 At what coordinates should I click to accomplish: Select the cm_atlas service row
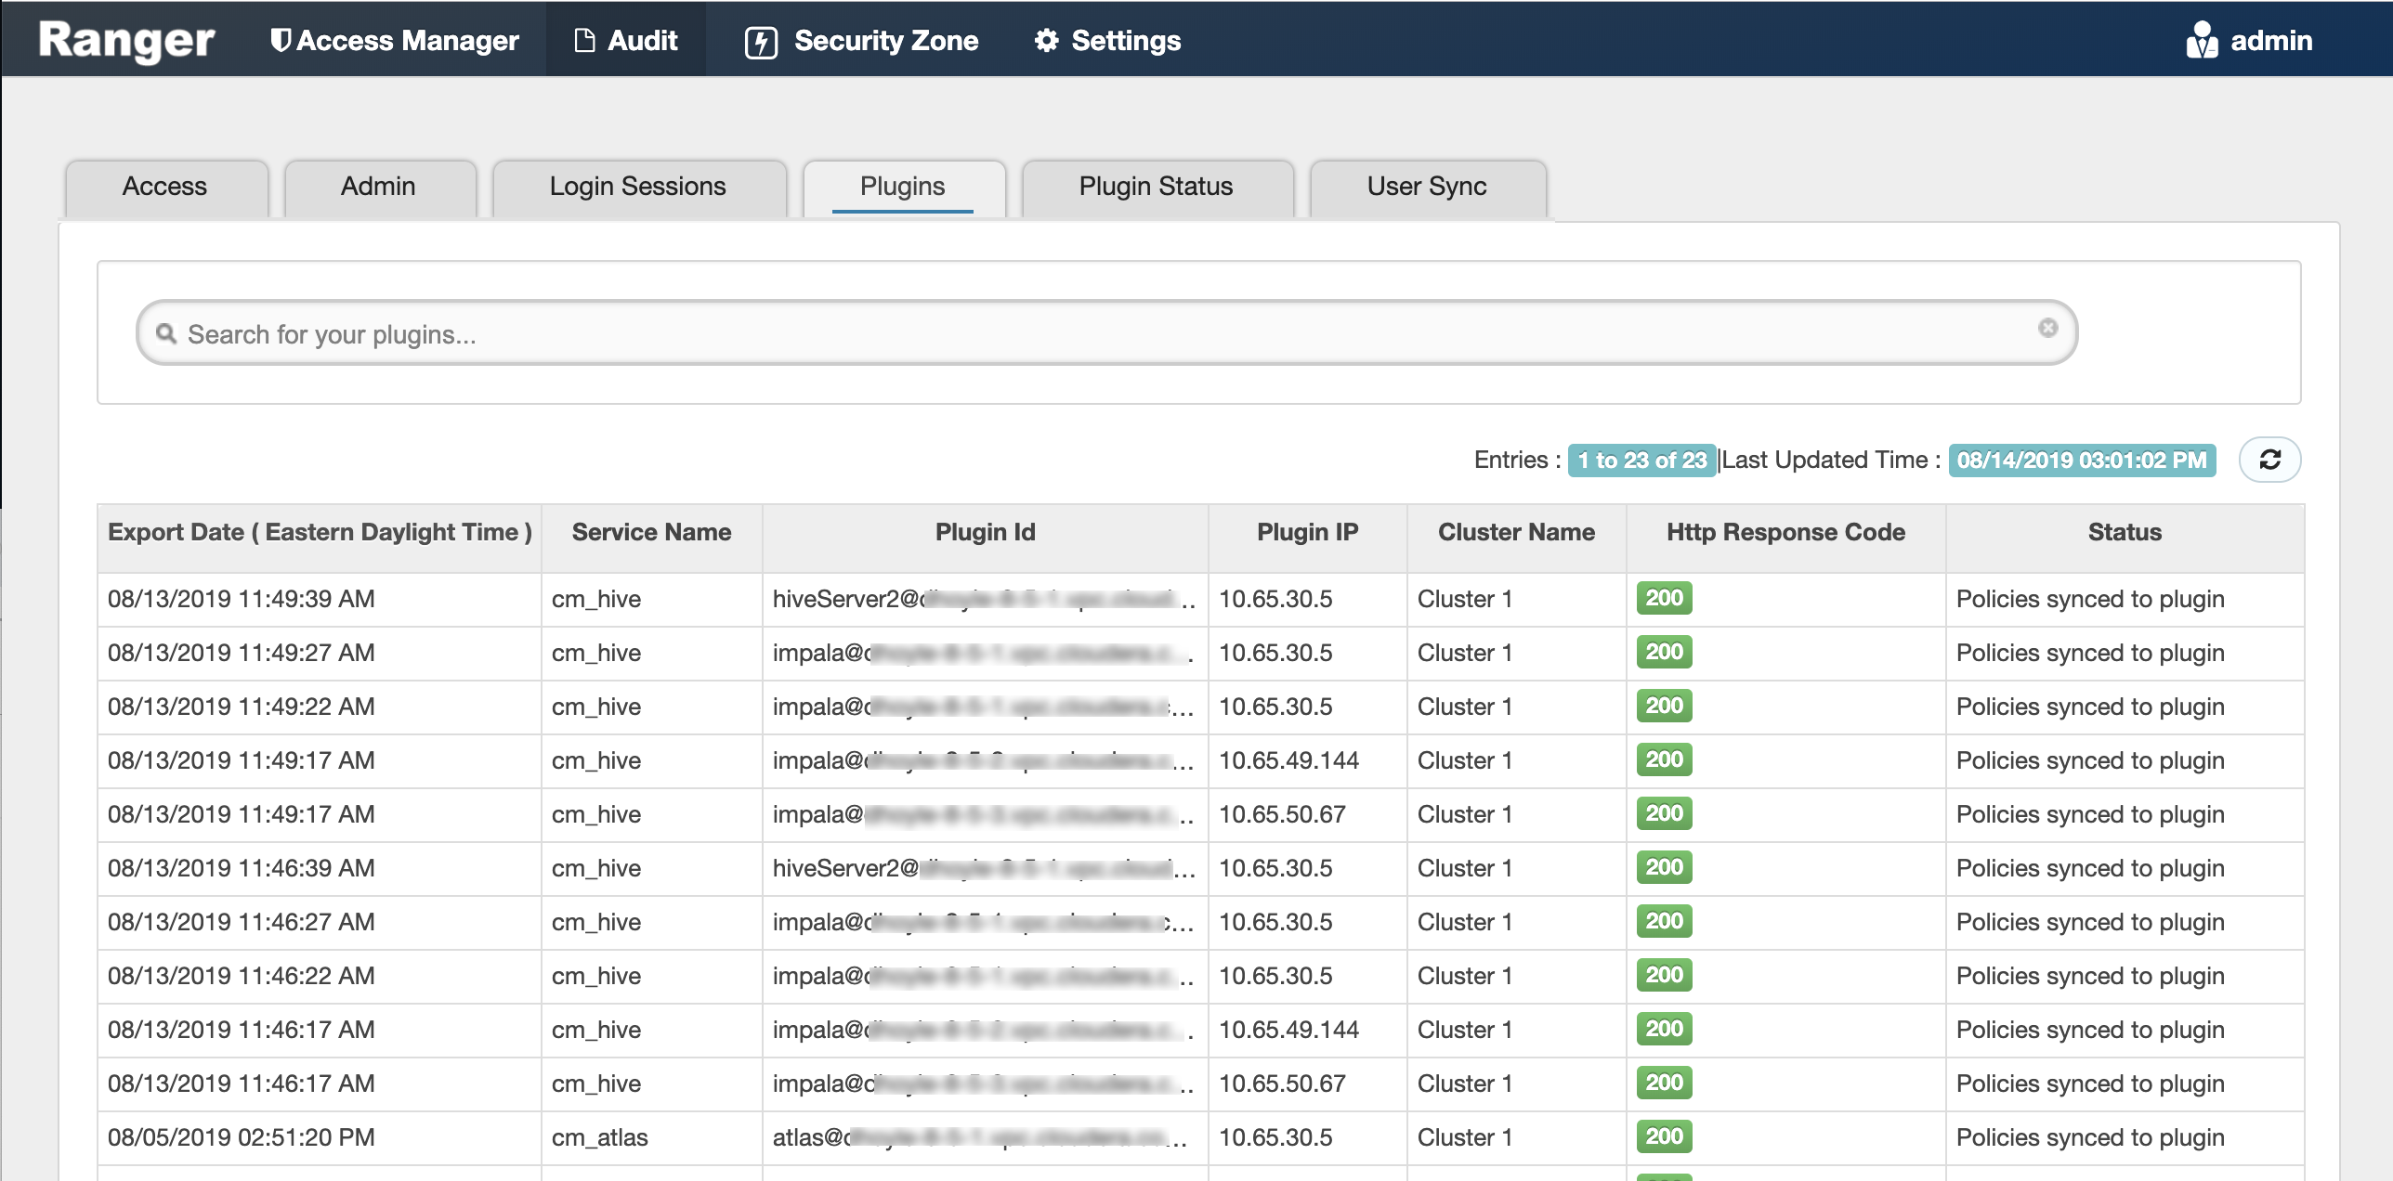coord(599,1137)
